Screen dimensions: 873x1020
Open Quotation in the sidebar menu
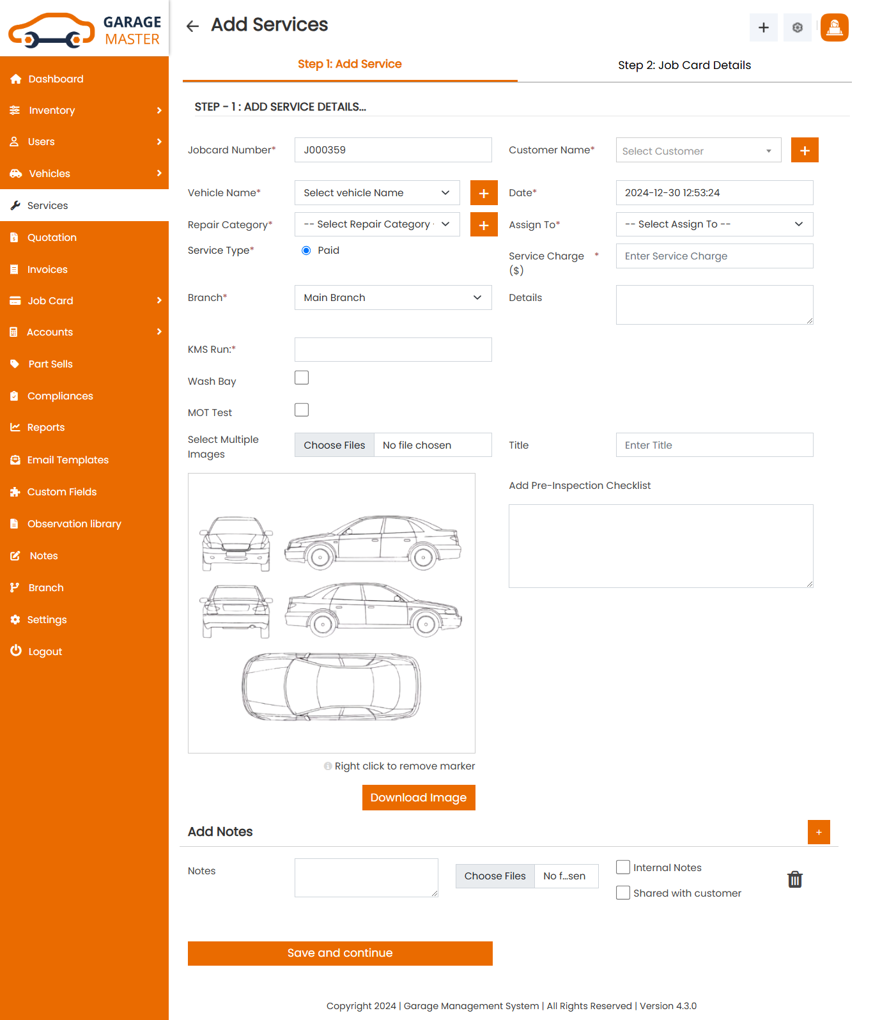pyautogui.click(x=52, y=238)
